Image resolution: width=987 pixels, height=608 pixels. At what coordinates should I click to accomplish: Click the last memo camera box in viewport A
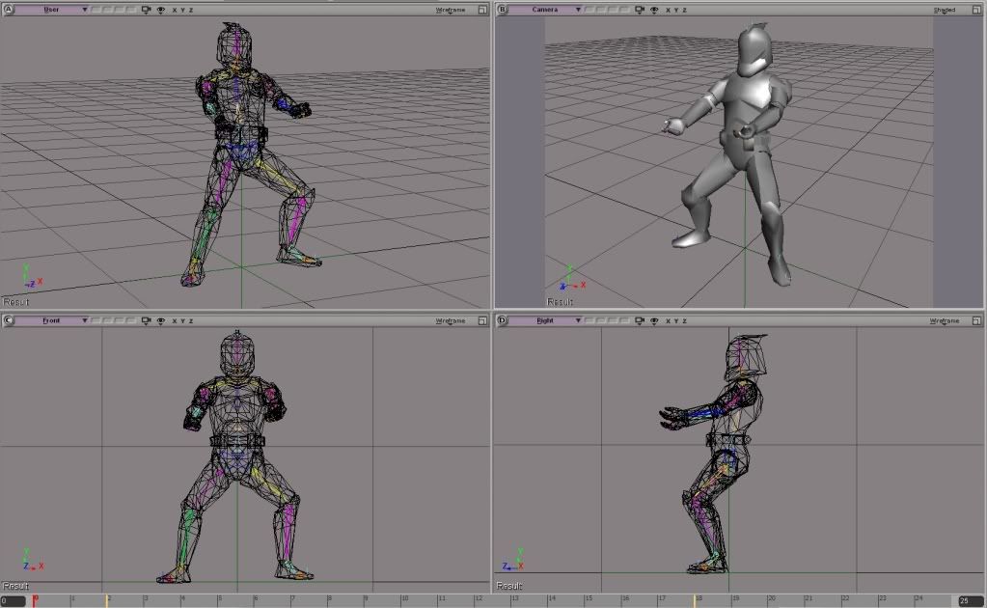(130, 10)
